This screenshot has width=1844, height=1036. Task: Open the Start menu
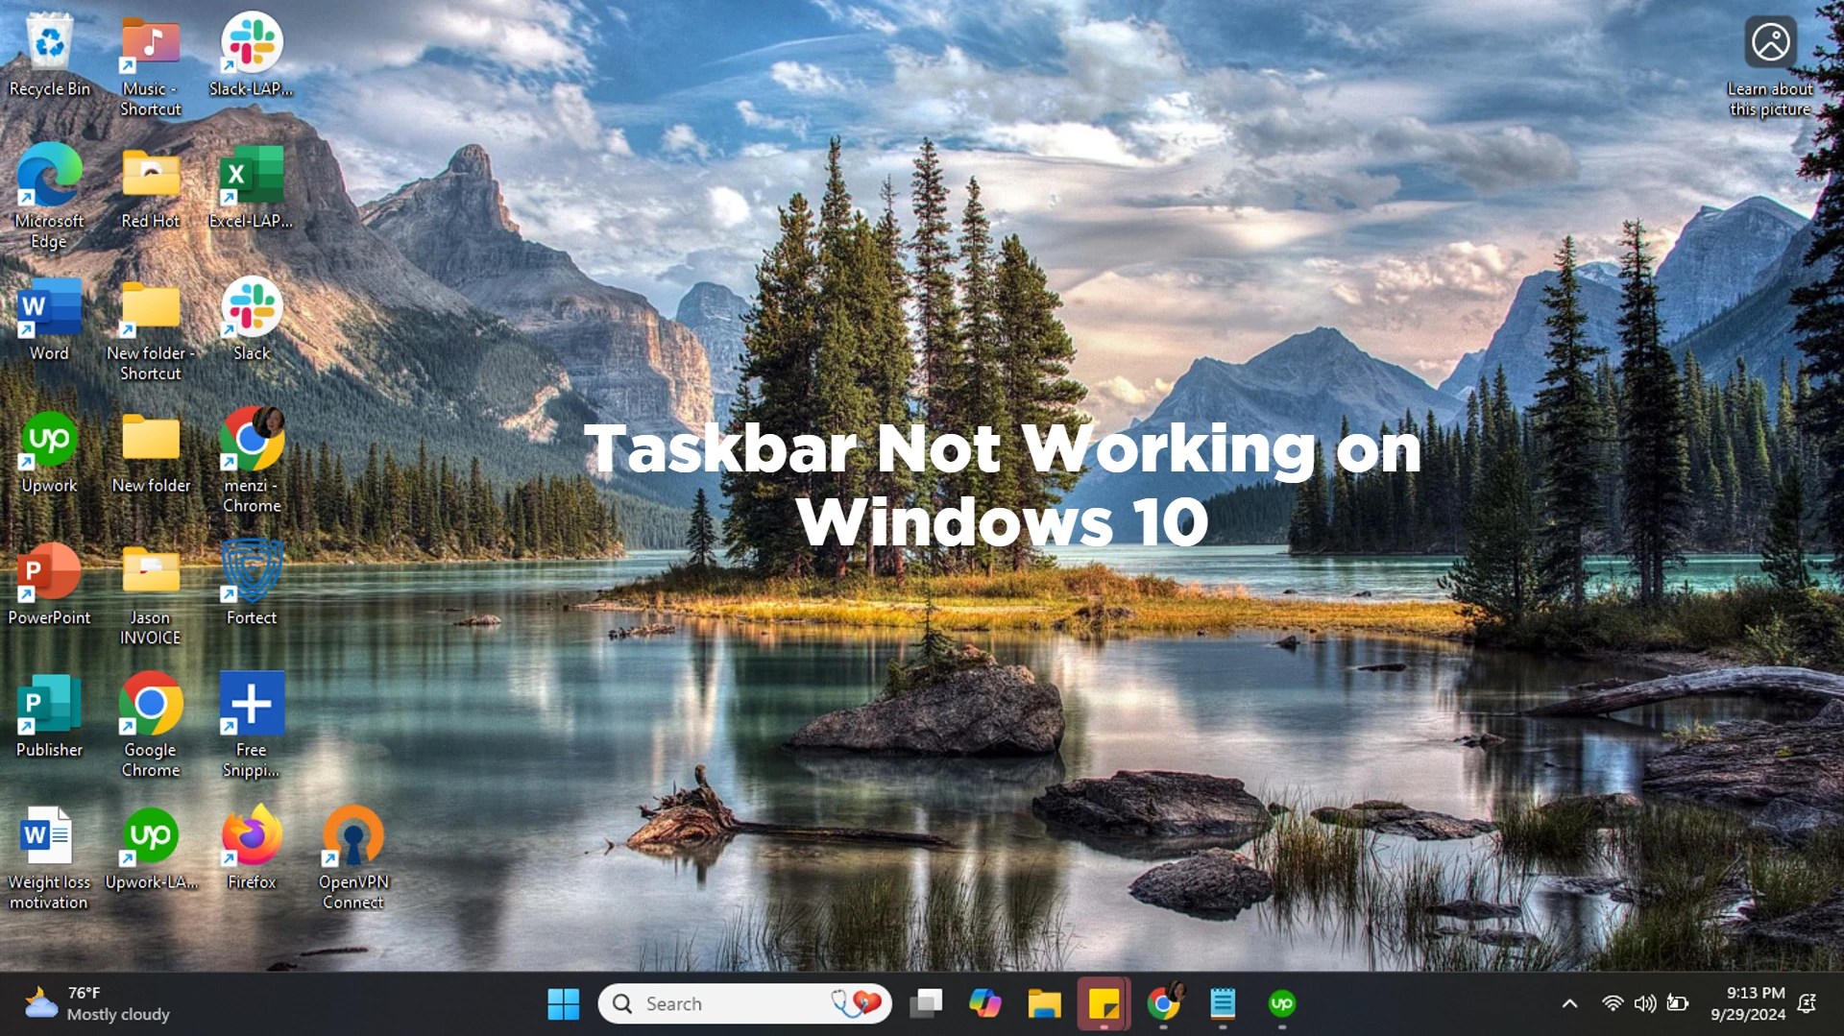pyautogui.click(x=563, y=1002)
